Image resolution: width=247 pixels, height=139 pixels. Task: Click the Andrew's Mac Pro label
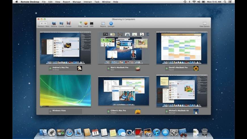(x=60, y=68)
